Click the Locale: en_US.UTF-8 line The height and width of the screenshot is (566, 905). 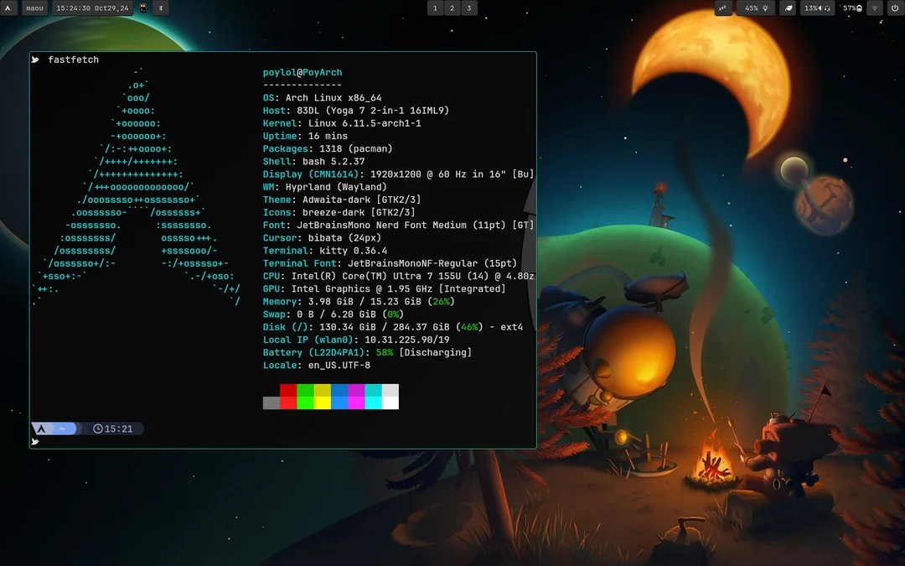point(316,365)
